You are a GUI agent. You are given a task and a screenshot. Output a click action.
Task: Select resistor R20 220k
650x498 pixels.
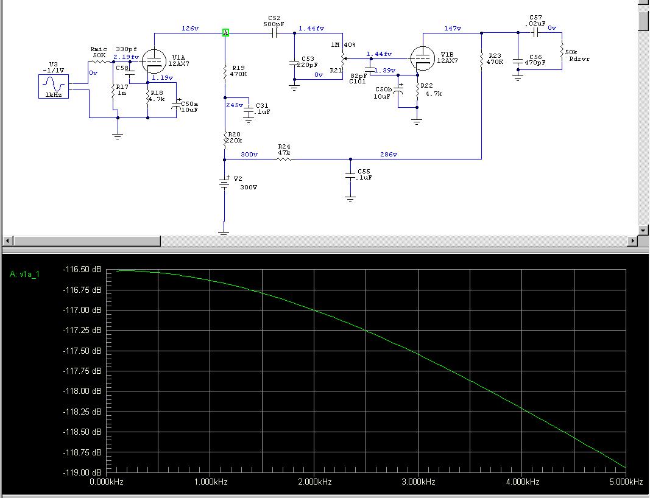coord(225,138)
